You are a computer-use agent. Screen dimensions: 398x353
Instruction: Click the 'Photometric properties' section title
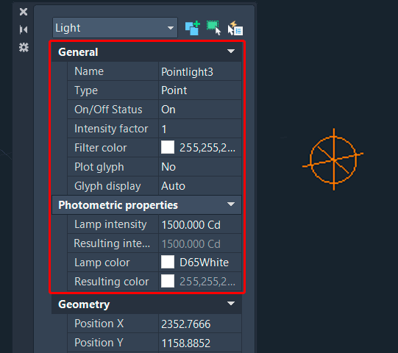118,205
